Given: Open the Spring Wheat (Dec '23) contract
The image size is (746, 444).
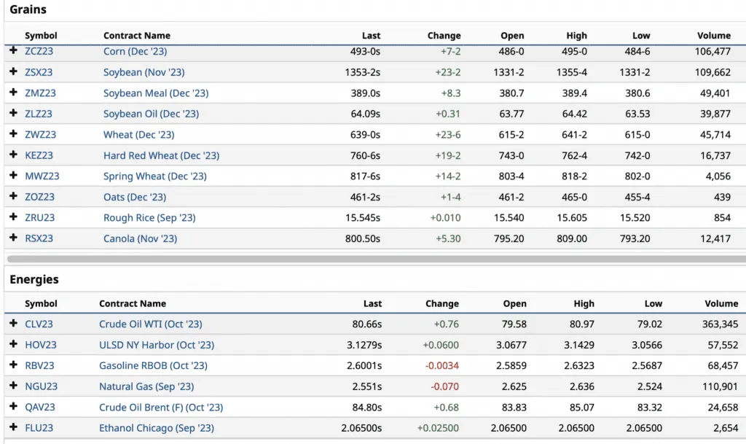Looking at the screenshot, I should [x=154, y=176].
